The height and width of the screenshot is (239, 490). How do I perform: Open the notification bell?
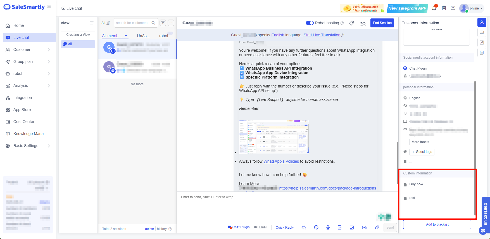[x=434, y=8]
